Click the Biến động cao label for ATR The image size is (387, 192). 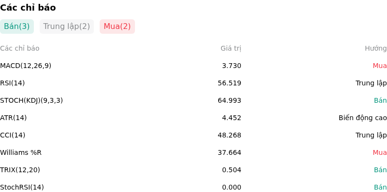click(x=362, y=118)
